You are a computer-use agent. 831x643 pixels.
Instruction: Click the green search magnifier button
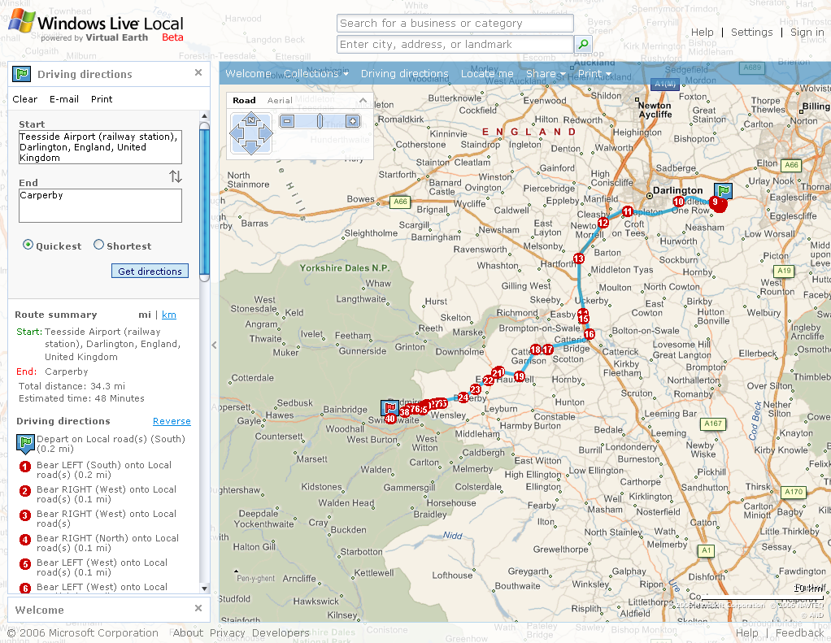point(583,45)
